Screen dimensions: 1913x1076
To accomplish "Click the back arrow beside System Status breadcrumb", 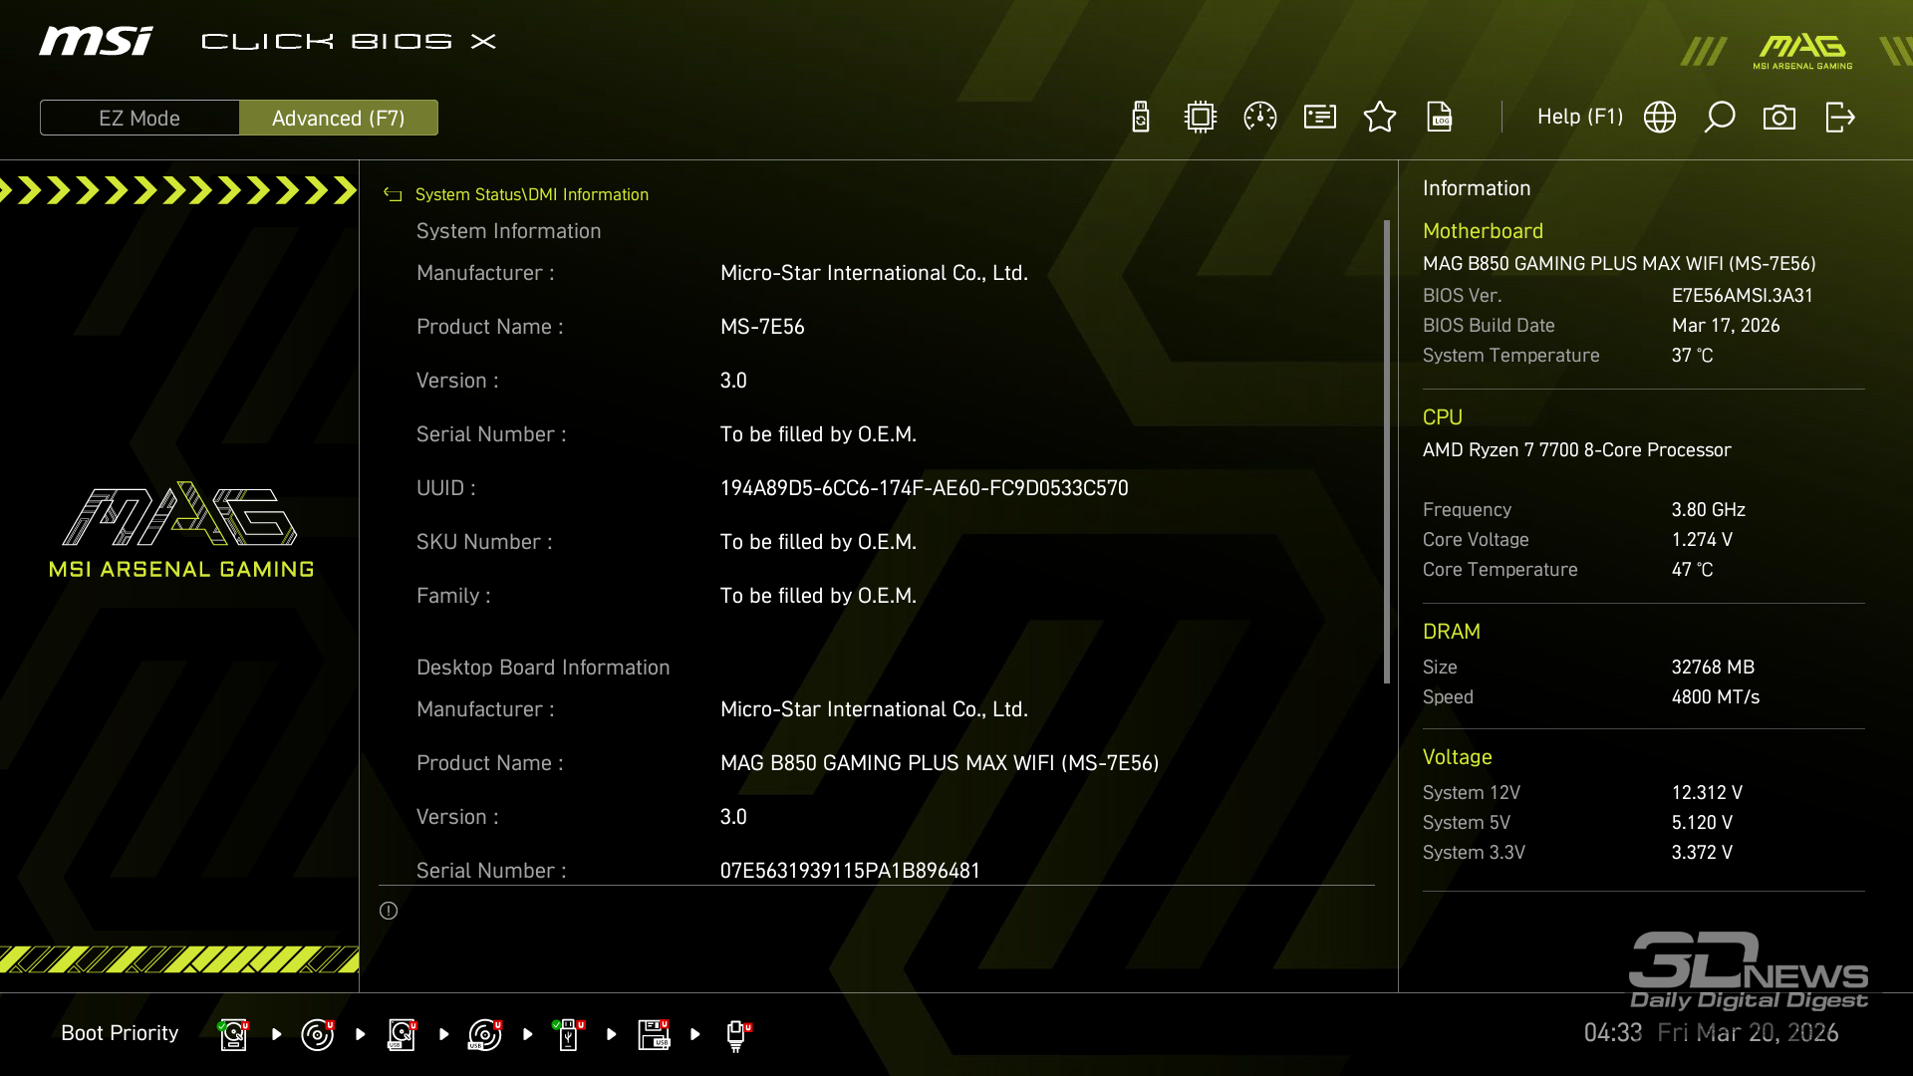I will tap(393, 195).
